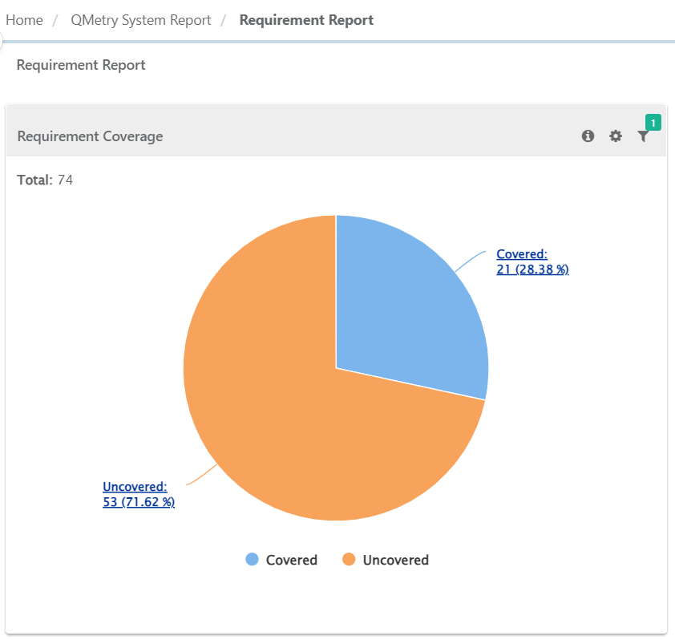This screenshot has width=675, height=640.
Task: Open the filter icon on Requirement Coverage
Action: pos(643,136)
